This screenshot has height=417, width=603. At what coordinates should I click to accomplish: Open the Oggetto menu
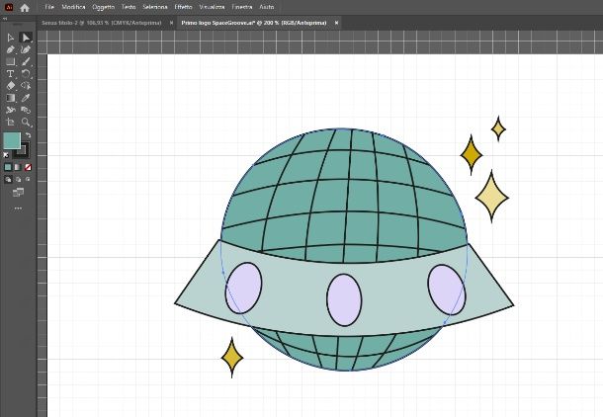tap(103, 7)
